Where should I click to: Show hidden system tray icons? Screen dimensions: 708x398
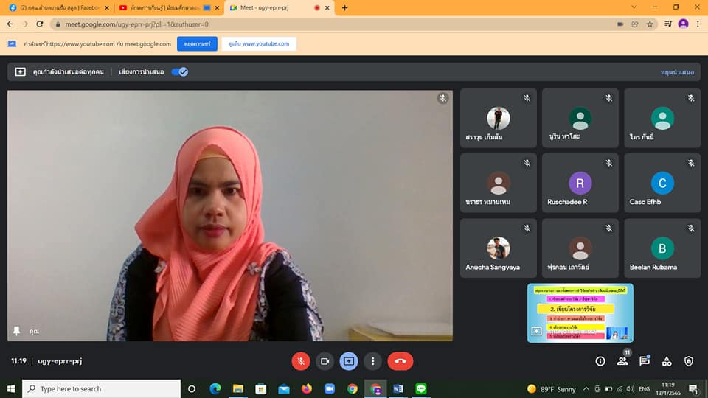coord(586,388)
